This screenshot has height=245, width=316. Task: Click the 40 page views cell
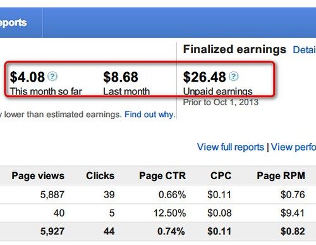point(59,213)
